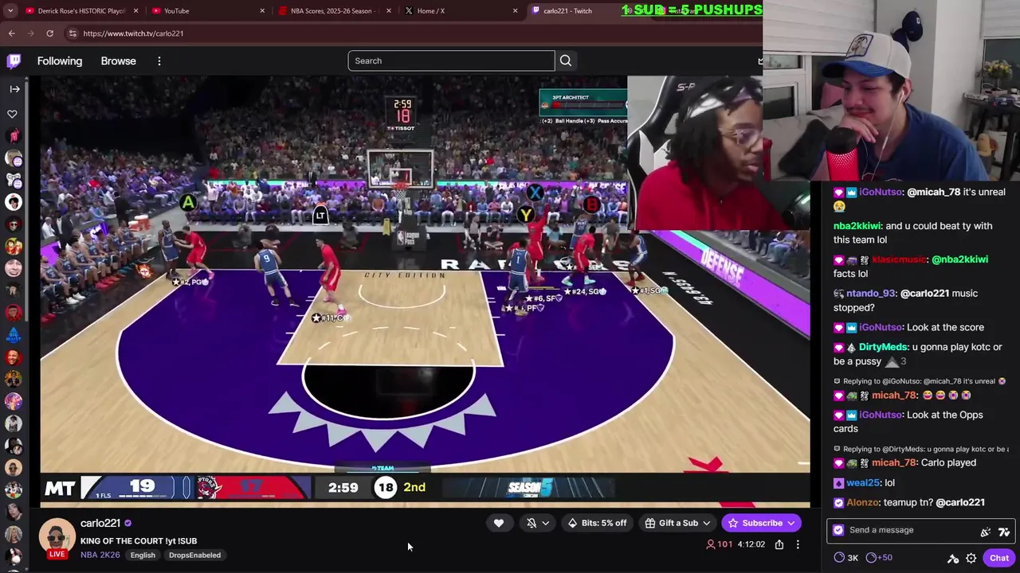Click the stream video player
1020x573 pixels.
tap(426, 291)
